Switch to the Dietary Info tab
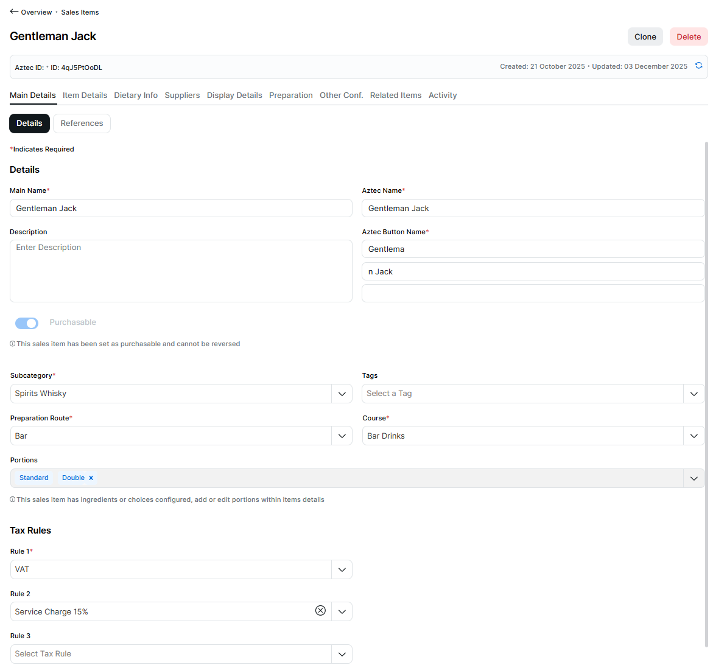 pyautogui.click(x=136, y=96)
